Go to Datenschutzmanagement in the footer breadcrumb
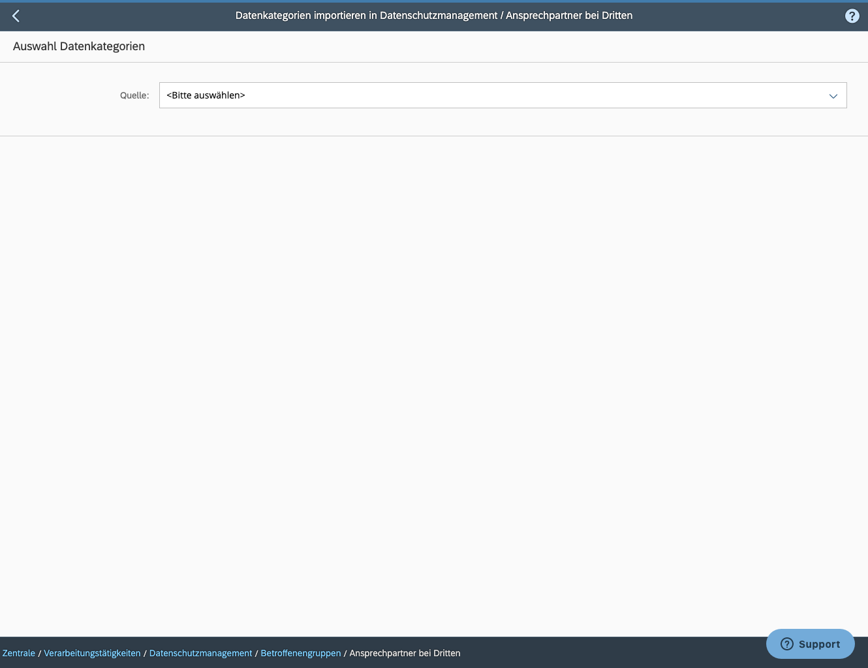This screenshot has width=868, height=668. click(200, 653)
